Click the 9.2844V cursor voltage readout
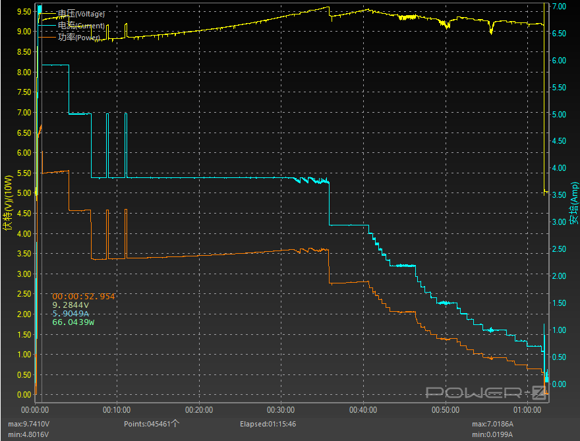 tap(71, 305)
